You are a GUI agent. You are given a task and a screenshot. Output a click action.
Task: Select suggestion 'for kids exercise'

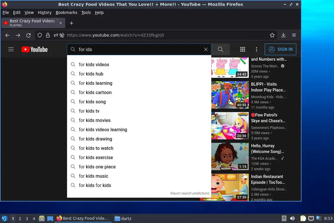pyautogui.click(x=139, y=157)
